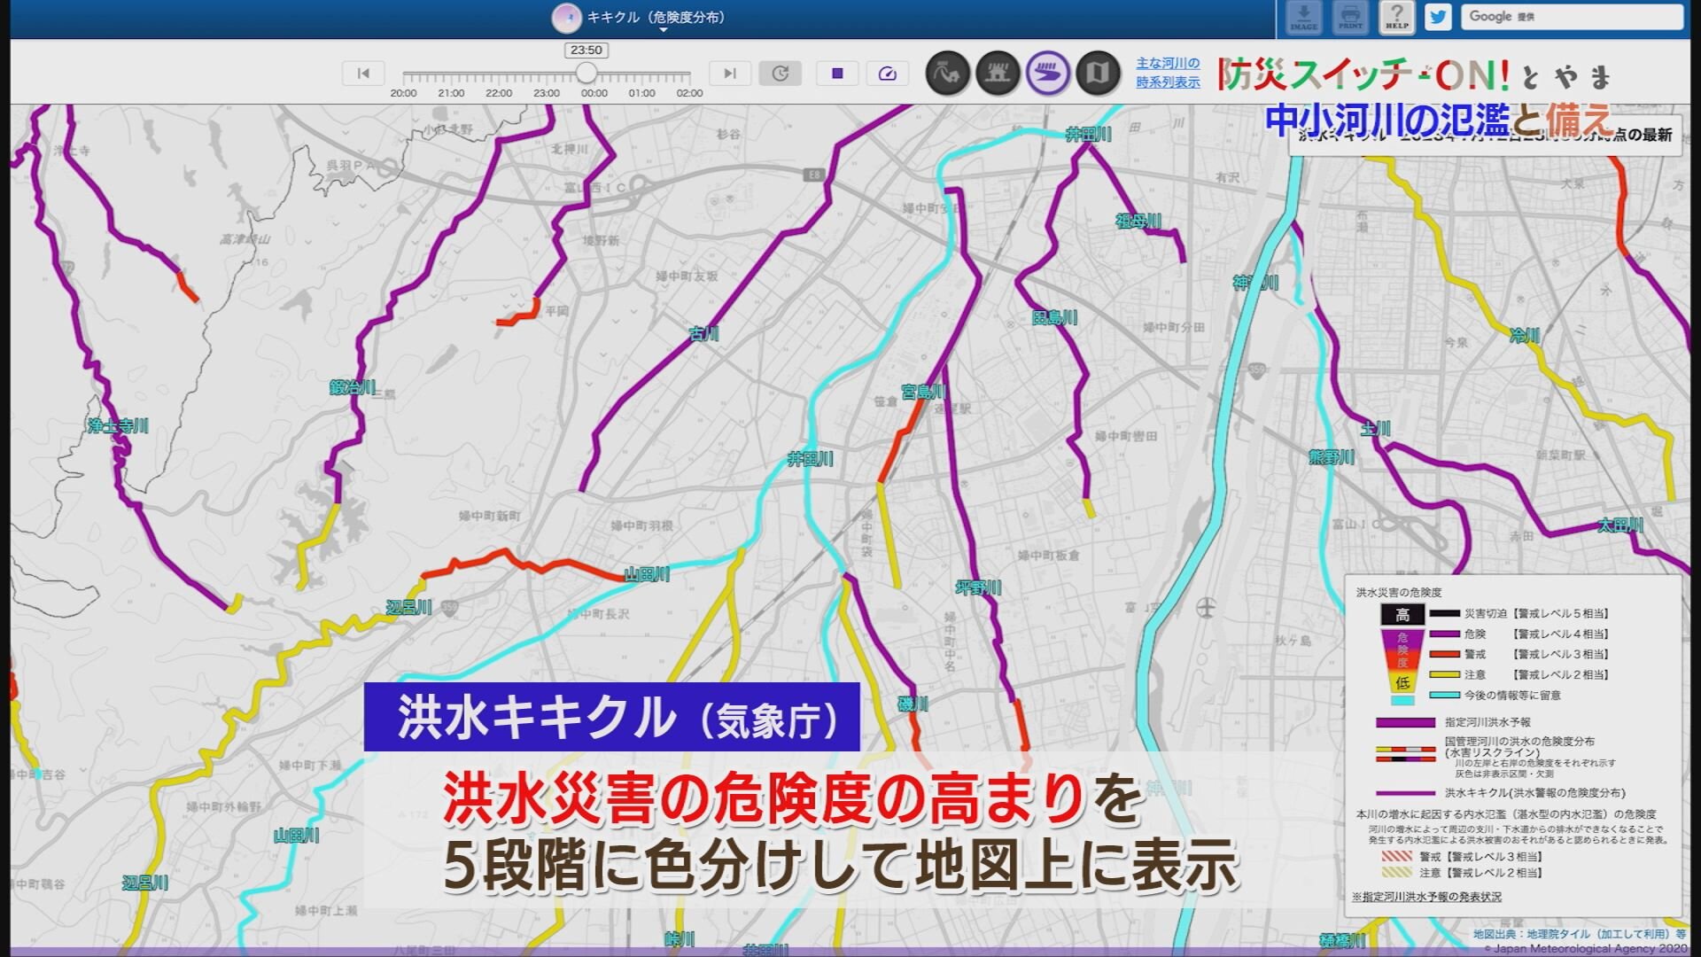Select the inundation hazard layer icon
The image size is (1701, 957).
pos(998,74)
